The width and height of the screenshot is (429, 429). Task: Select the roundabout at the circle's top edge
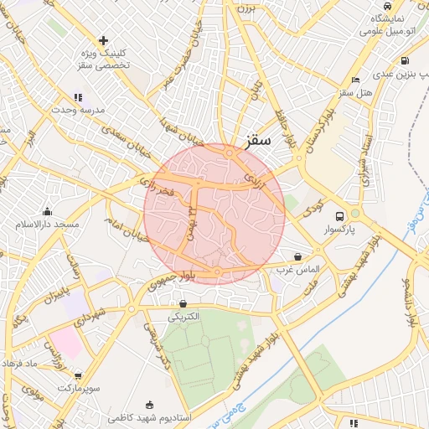click(x=230, y=153)
